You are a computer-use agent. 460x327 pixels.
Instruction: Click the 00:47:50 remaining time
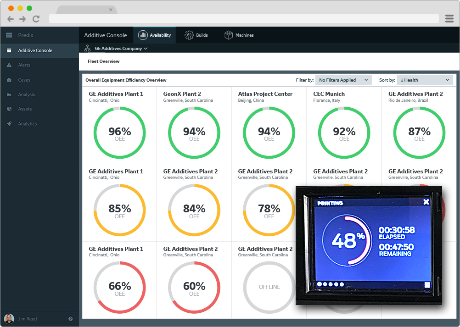(x=396, y=247)
